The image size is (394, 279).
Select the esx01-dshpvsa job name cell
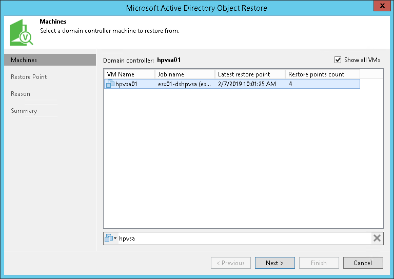pyautogui.click(x=184, y=84)
